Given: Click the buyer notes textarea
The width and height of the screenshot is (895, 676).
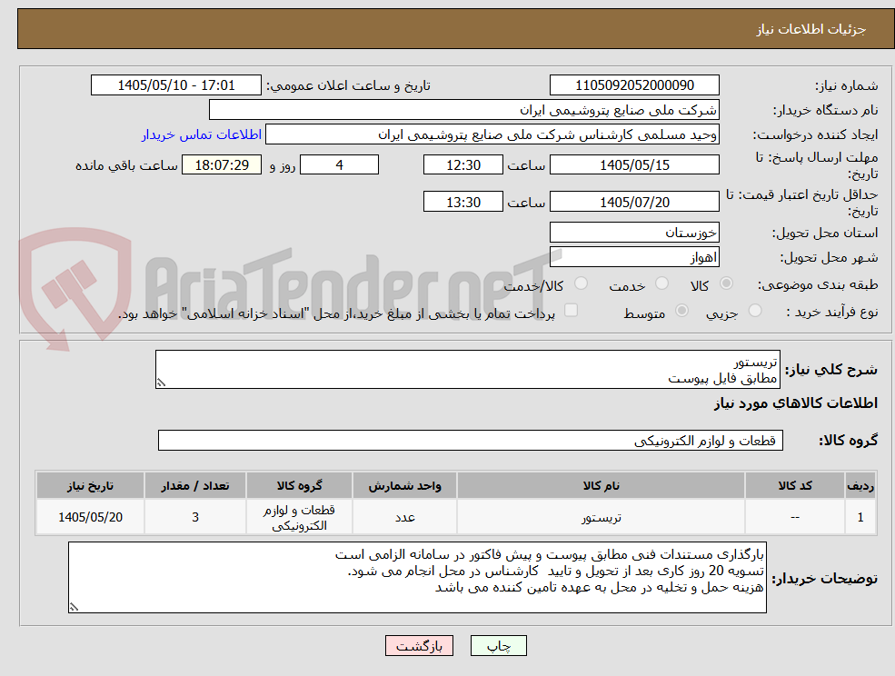Looking at the screenshot, I should coord(417,577).
